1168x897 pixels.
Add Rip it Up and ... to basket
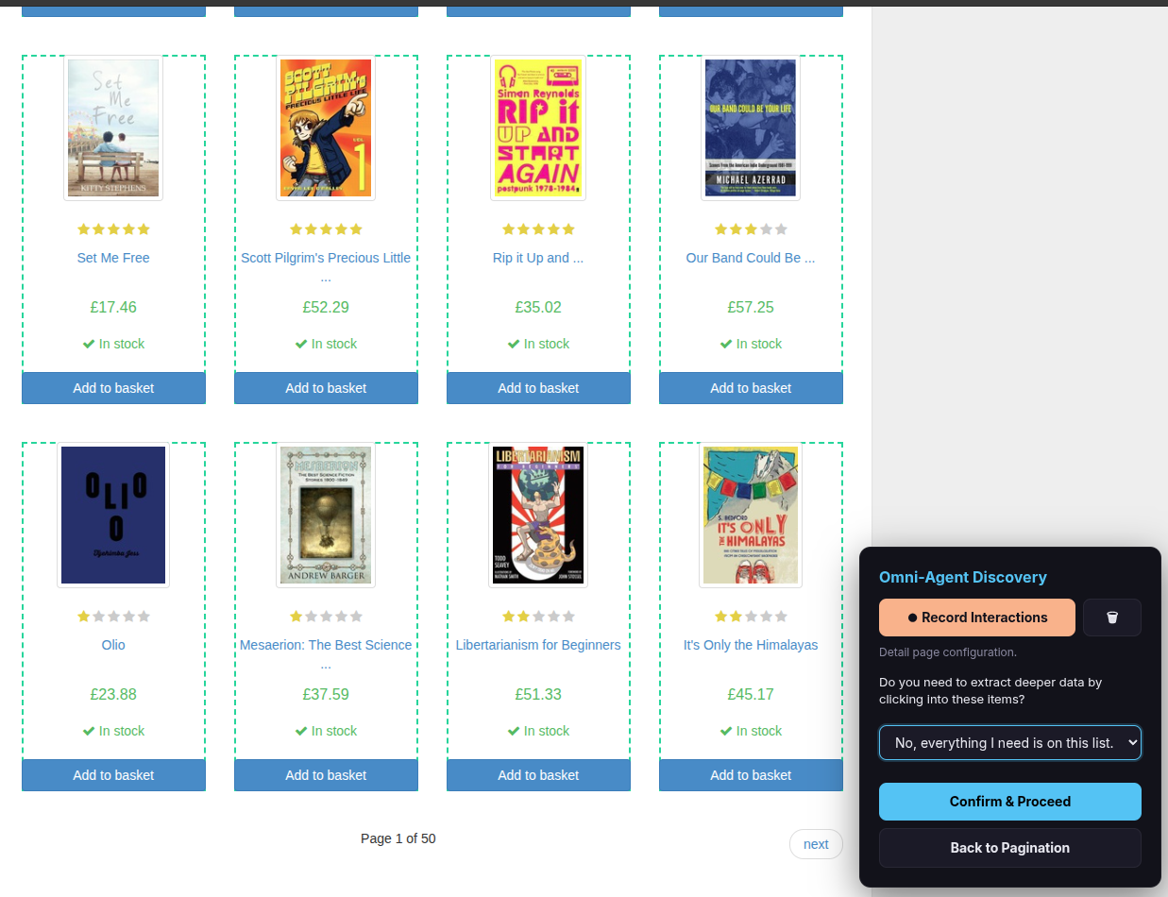(538, 388)
